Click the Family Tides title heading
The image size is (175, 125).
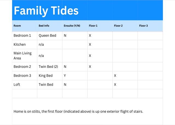tap(46, 11)
